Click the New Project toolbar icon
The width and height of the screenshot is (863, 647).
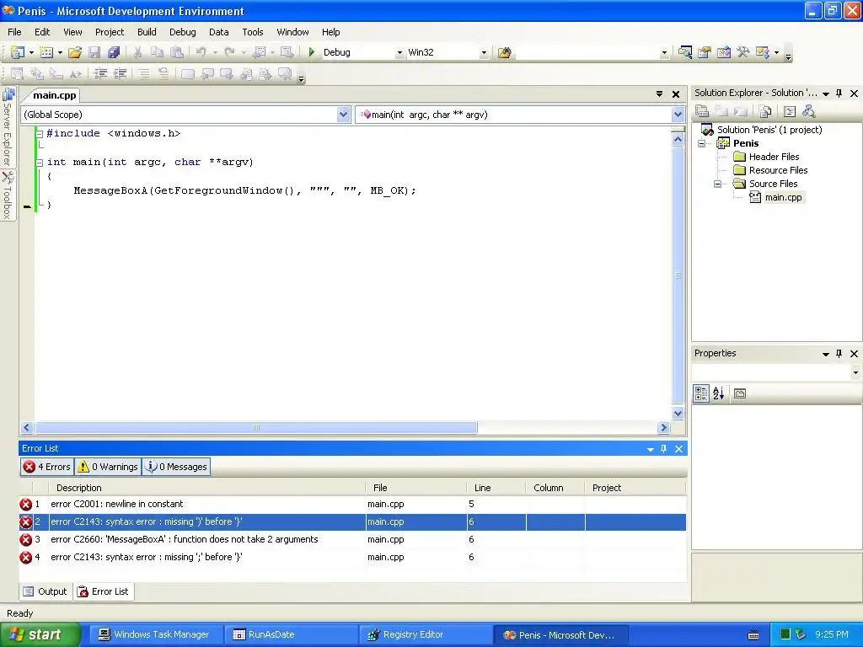(17, 52)
